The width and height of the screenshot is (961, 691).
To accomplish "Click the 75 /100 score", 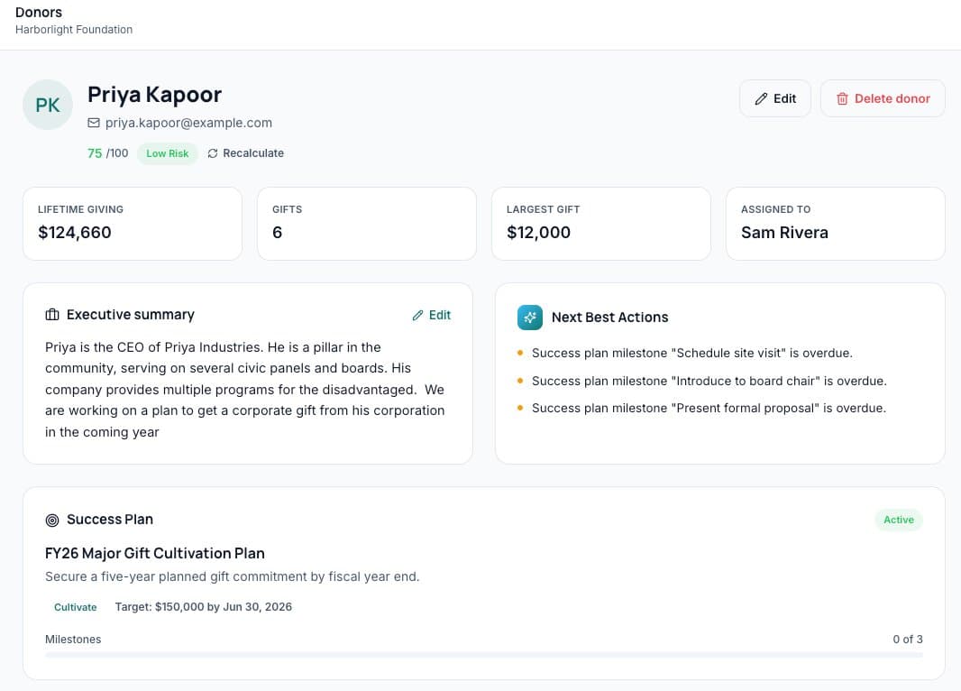I will click(x=108, y=153).
